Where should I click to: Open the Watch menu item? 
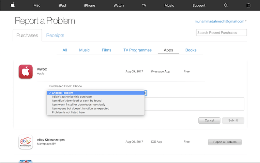tap(118, 6)
